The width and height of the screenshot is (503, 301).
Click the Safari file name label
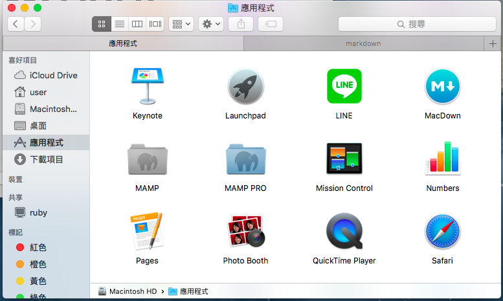click(x=443, y=261)
